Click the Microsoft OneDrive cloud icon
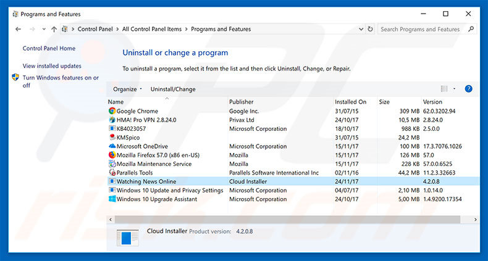 click(112, 146)
